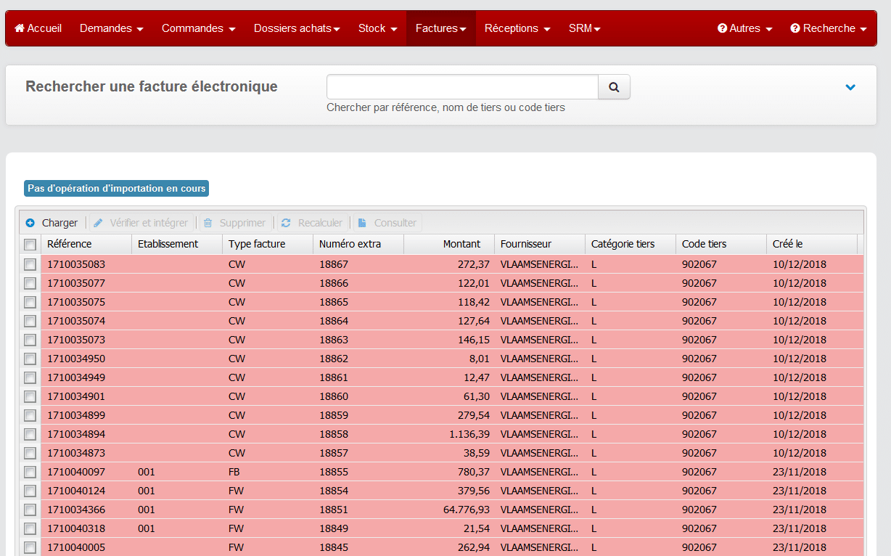The image size is (891, 556).
Task: Click the Recalculer refresh button
Action: coord(312,223)
